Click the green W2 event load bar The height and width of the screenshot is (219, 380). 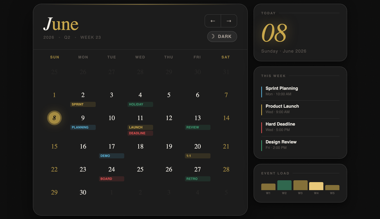[x=284, y=185]
